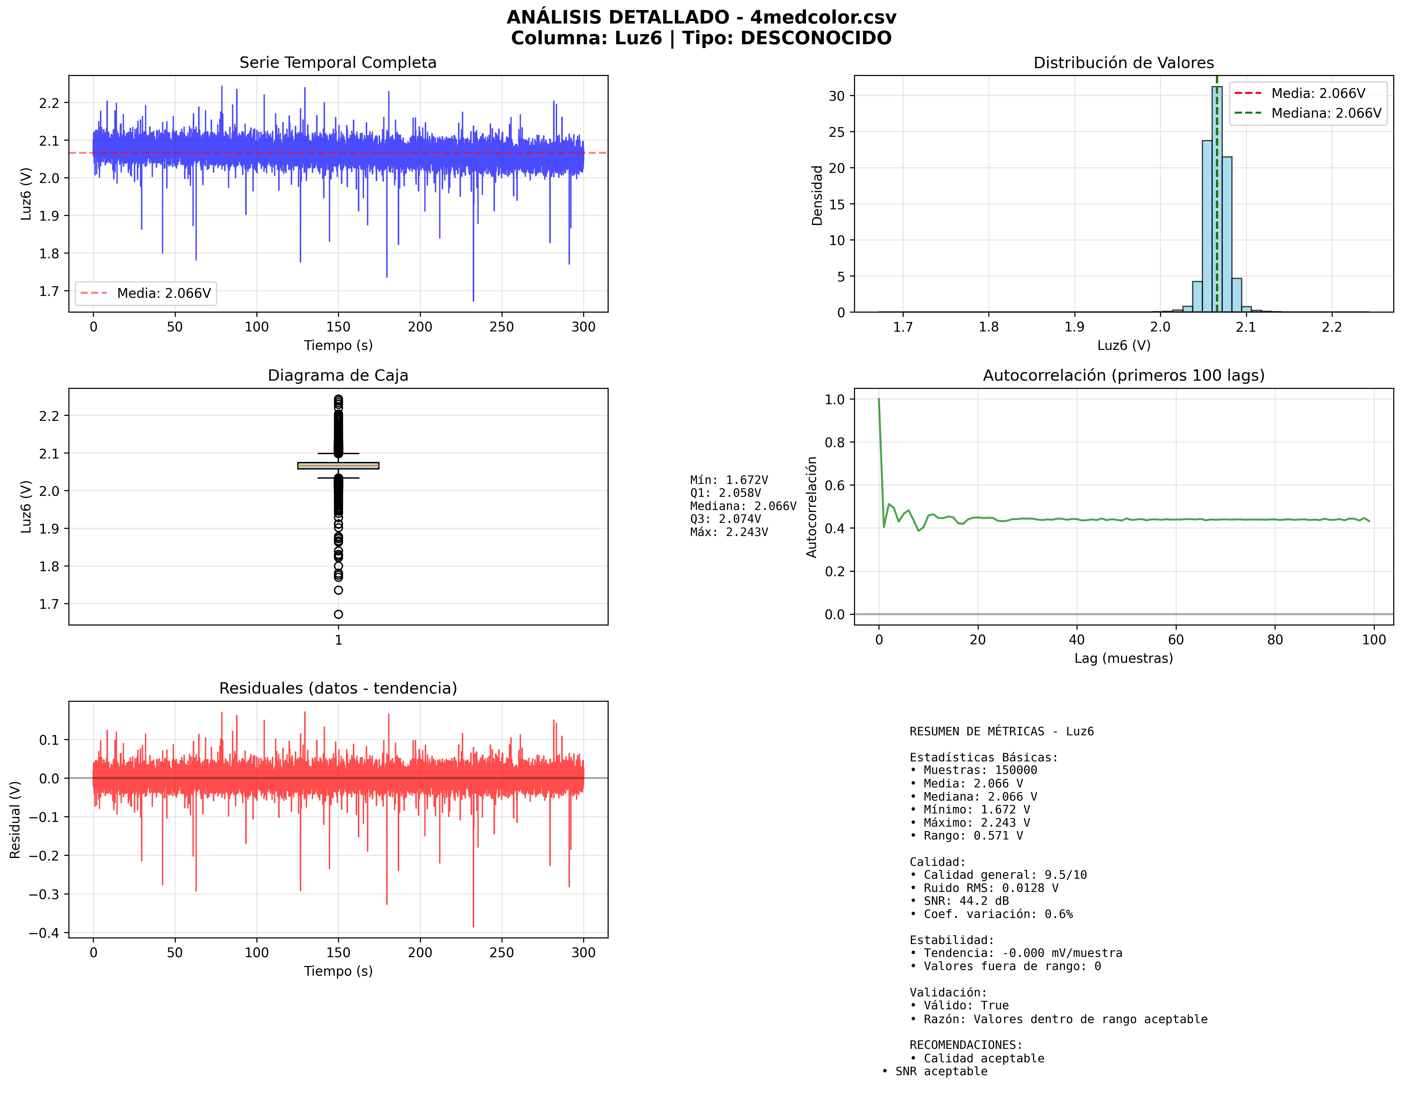Click the 'RESUMEN DE MÉTRICAS - Luz6' heading
The image size is (1403, 1100).
(x=1001, y=732)
